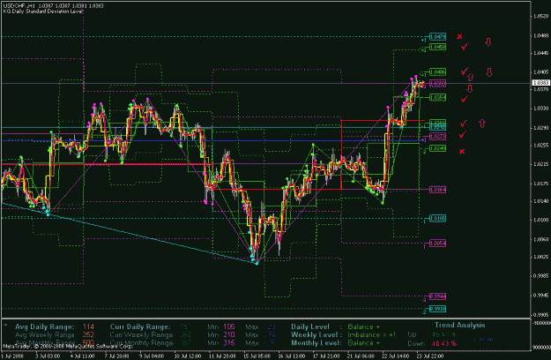Click the Curr Daily Range label
The width and height of the screenshot is (551, 360).
tap(140, 326)
